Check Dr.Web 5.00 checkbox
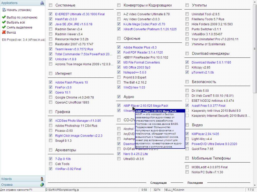The image size is (257, 192). (187, 90)
